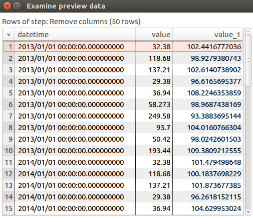The width and height of the screenshot is (253, 218).
Task: Close the Examine preview data window
Action: pyautogui.click(x=7, y=6)
